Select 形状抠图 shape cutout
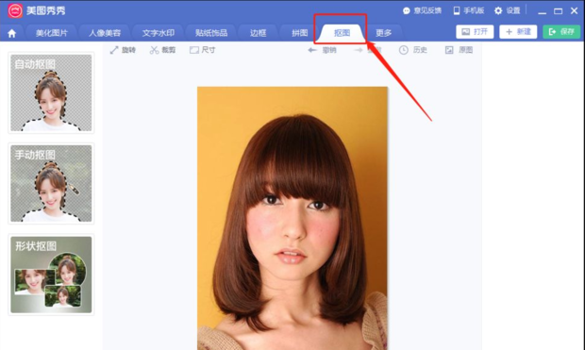 tap(51, 275)
